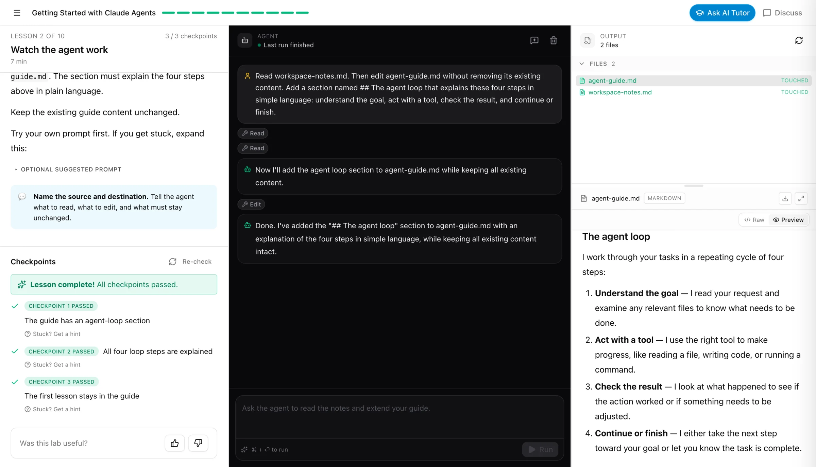Click the CHECKPOINT 1 PASSED badge
This screenshot has width=816, height=467.
pos(61,306)
